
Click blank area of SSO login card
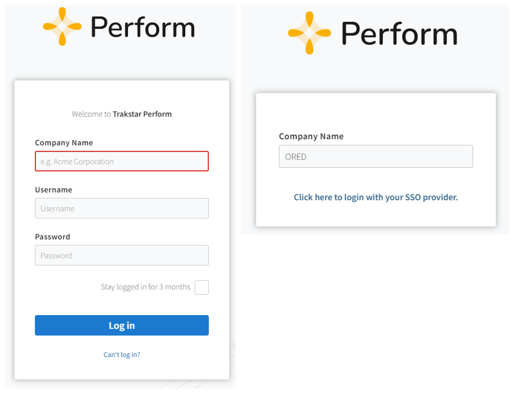376,112
